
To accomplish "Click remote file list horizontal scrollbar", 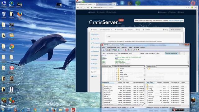I will tap(167, 105).
